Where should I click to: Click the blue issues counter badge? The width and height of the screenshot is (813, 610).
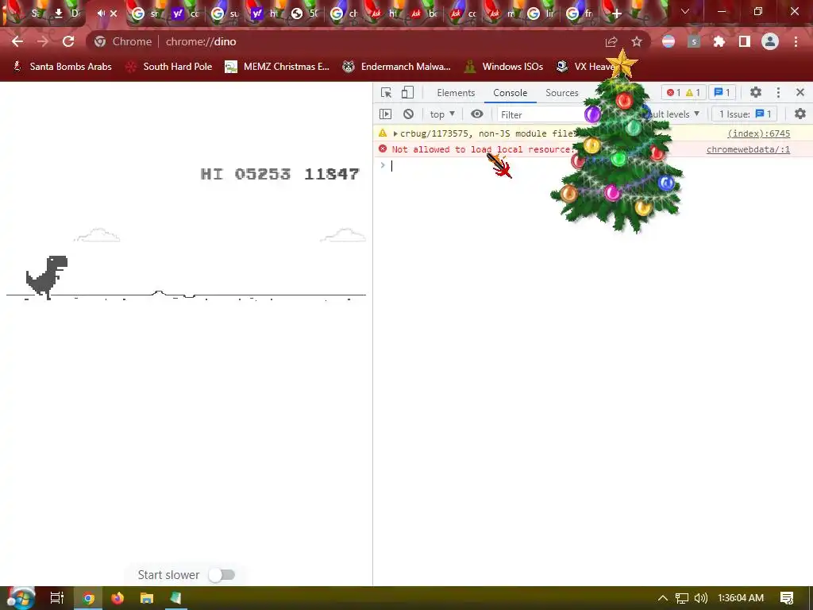pyautogui.click(x=722, y=92)
